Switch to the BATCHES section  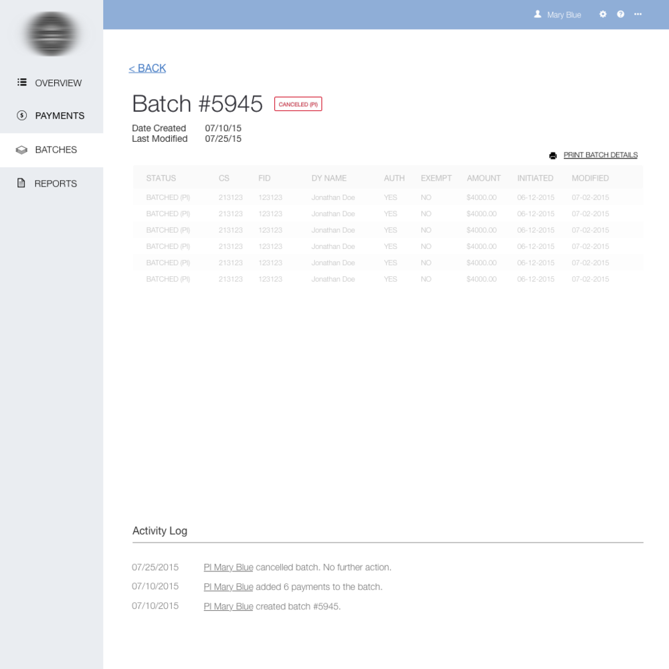pos(56,149)
